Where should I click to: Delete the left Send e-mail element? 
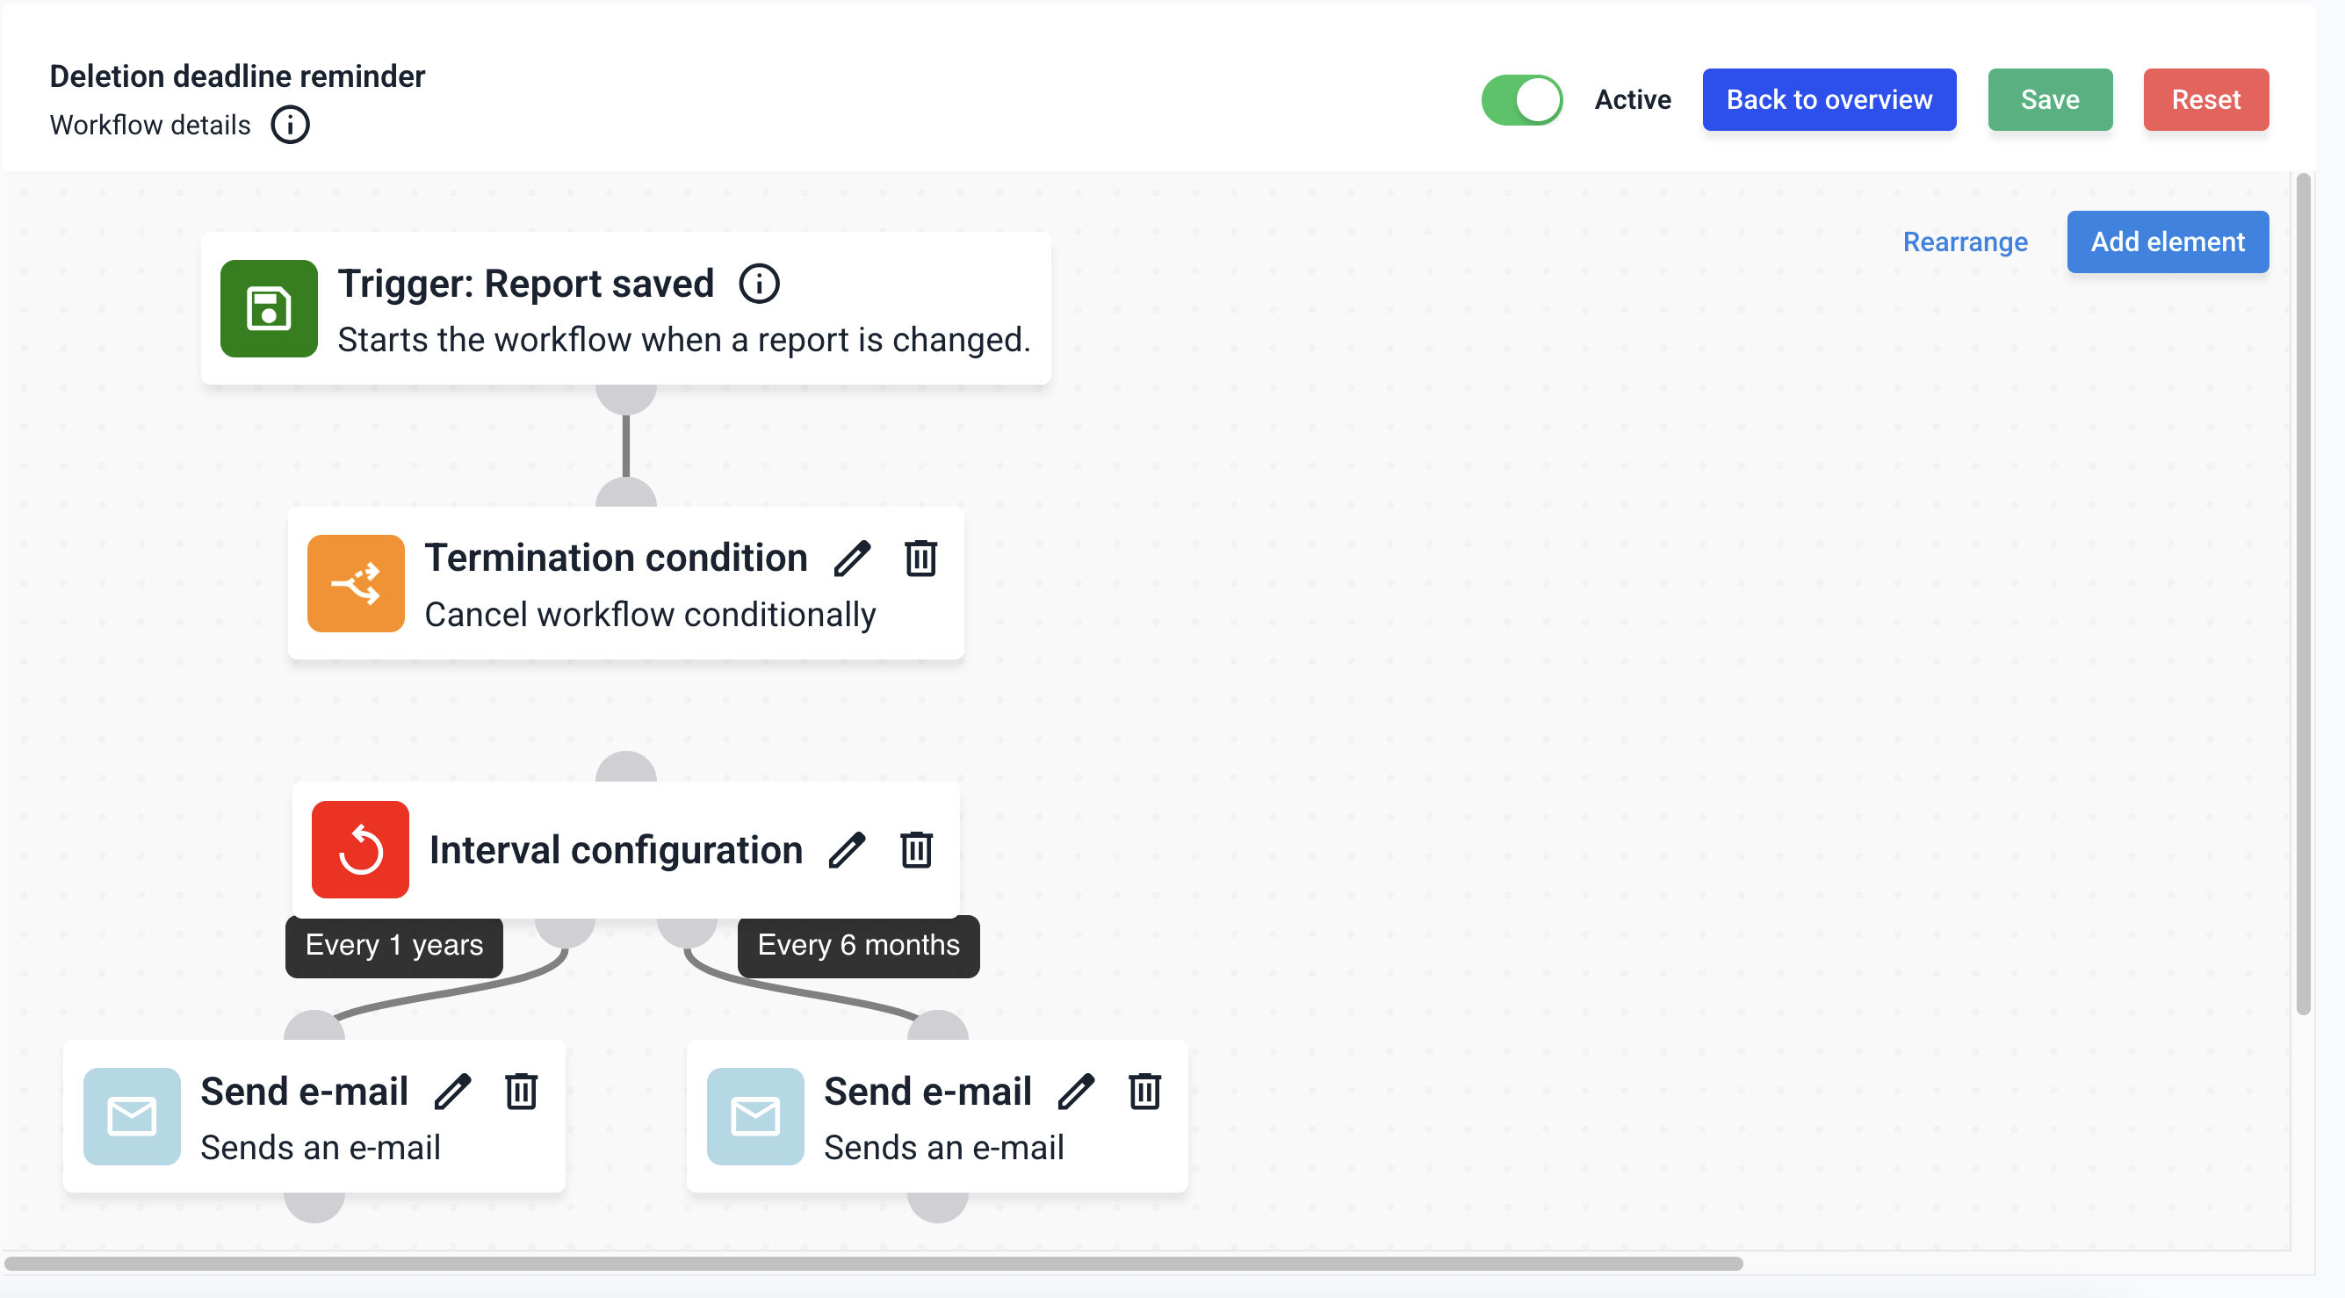pos(522,1092)
